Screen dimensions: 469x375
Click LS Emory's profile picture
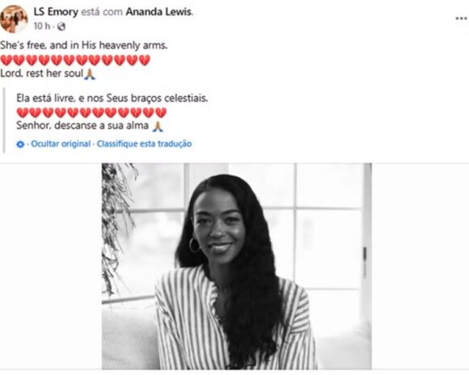pos(14,19)
